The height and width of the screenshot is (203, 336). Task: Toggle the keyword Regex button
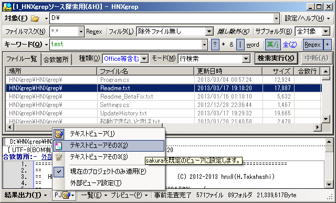[x=313, y=45]
